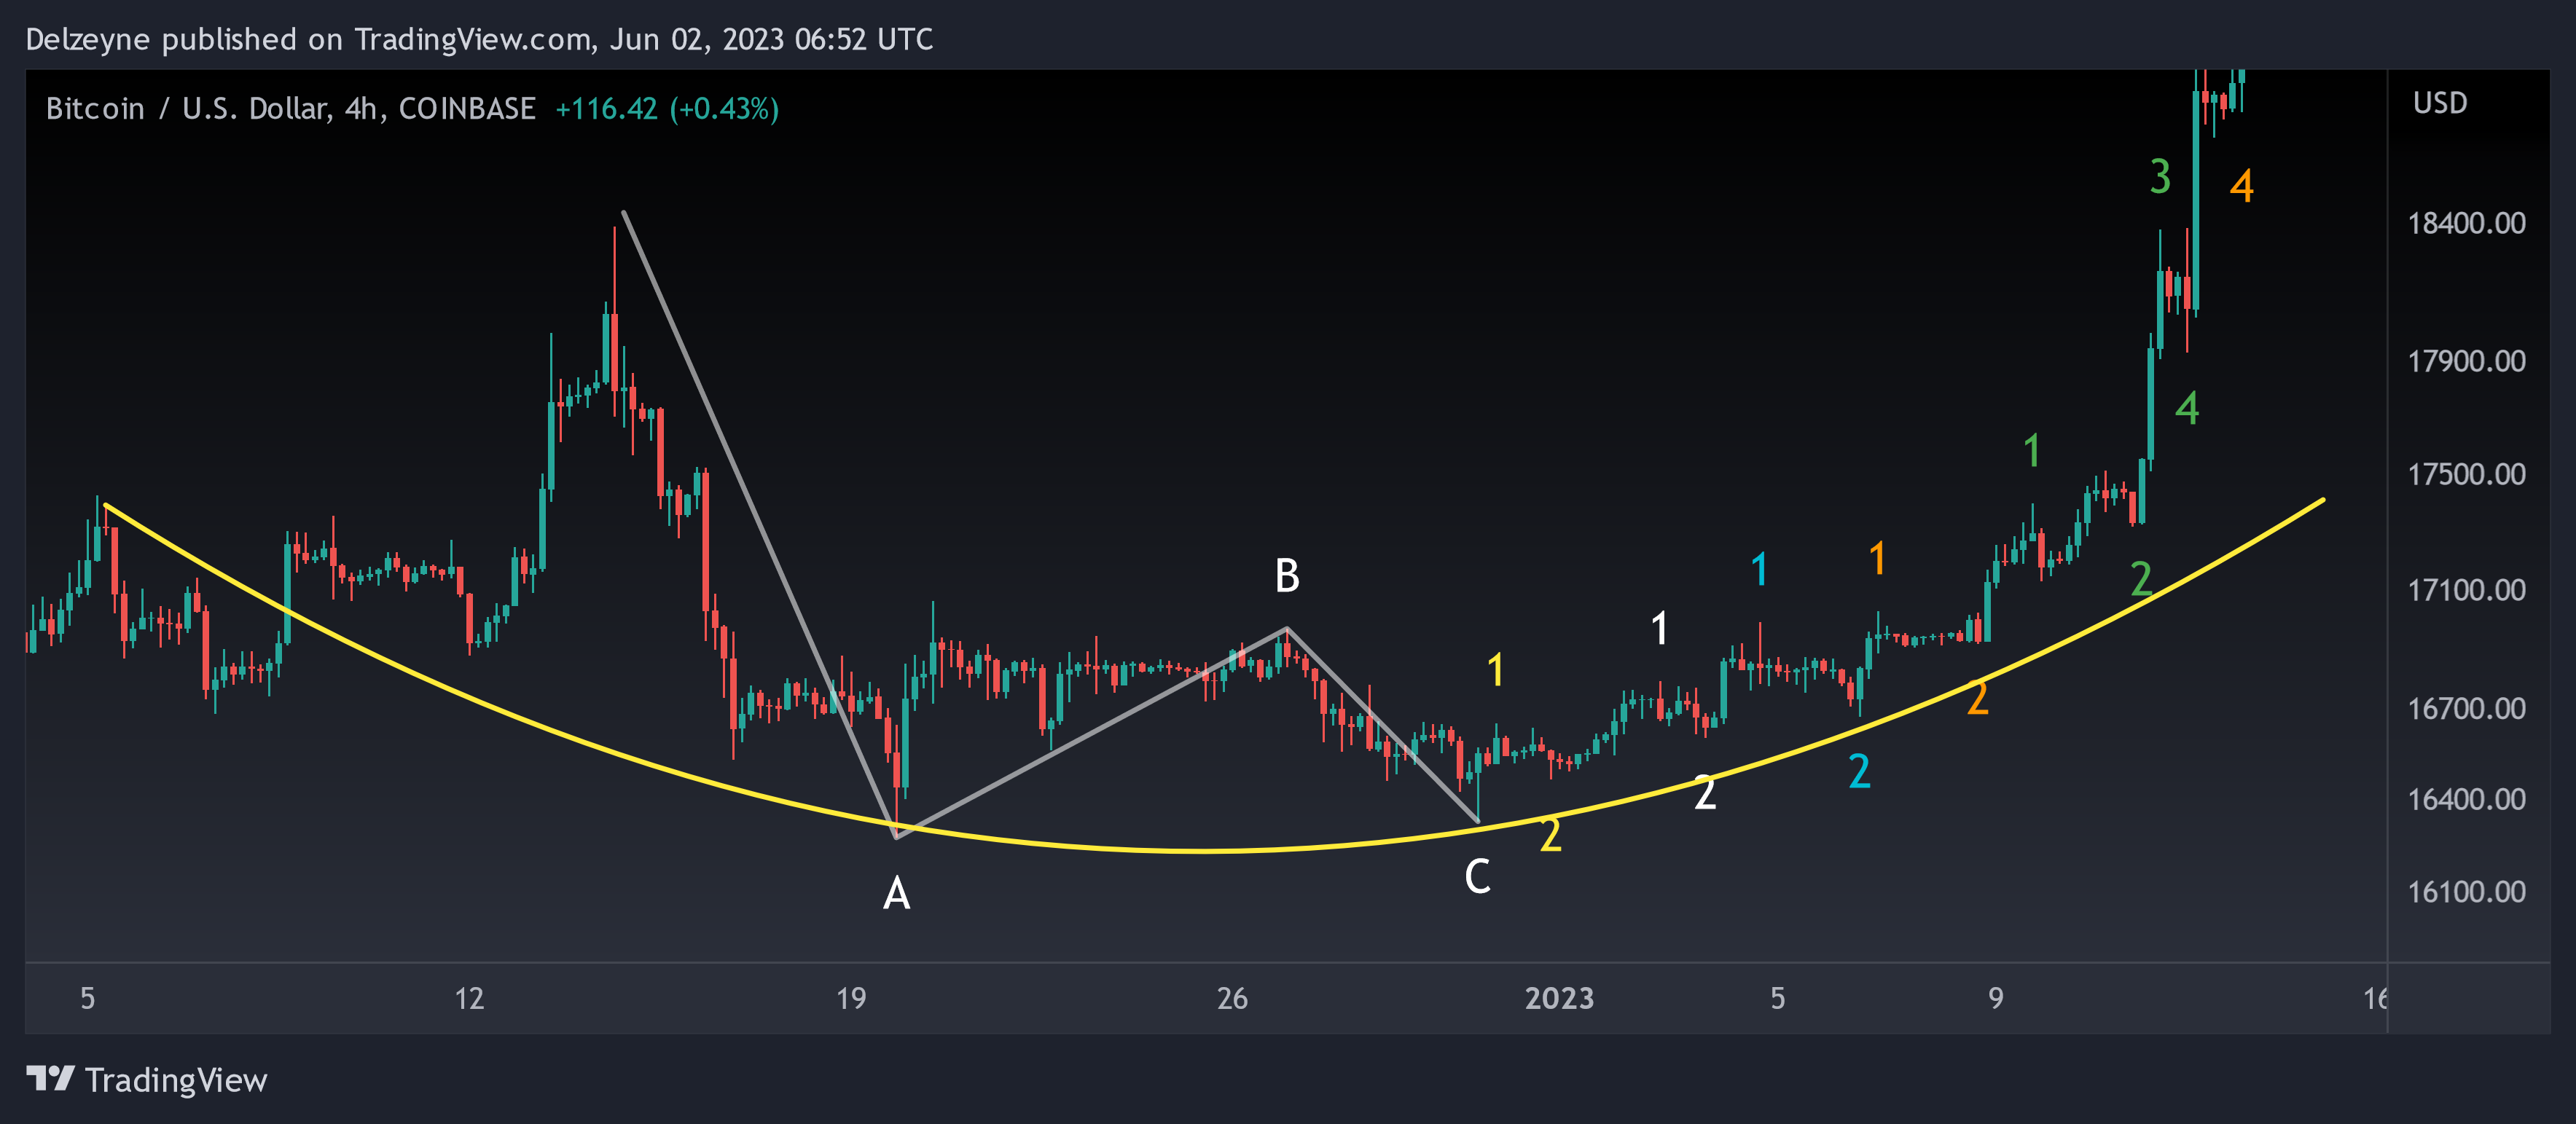This screenshot has width=2576, height=1124.
Task: Click the white wave label 2
Action: (x=1705, y=793)
